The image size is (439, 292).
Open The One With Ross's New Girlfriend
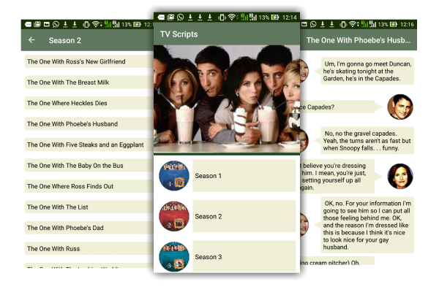click(x=89, y=61)
